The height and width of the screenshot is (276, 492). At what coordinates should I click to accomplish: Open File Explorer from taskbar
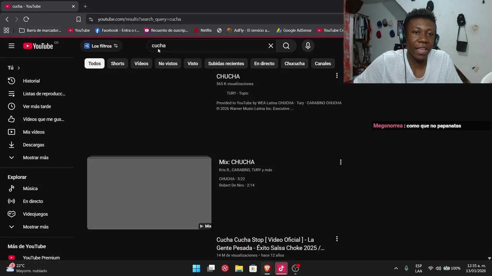(239, 268)
